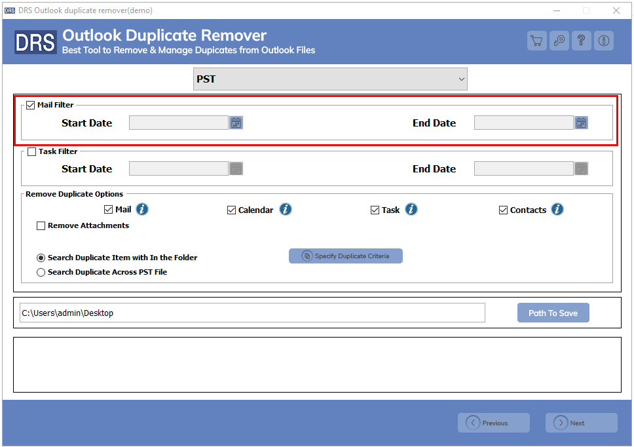
Task: Show info for Contacts duplicate option
Action: click(x=557, y=209)
